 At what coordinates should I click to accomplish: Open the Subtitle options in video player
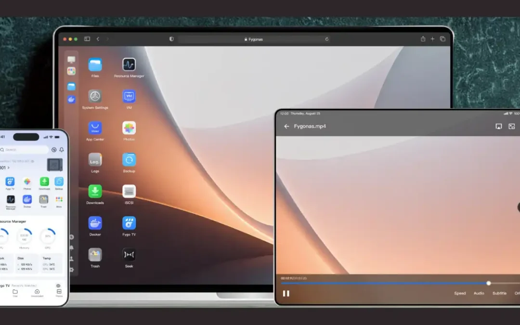(499, 293)
